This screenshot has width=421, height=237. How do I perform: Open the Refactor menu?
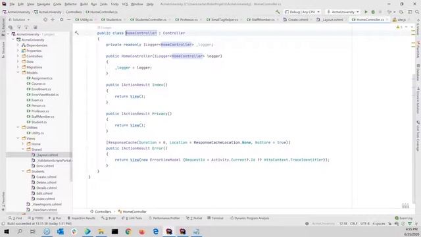70,4
